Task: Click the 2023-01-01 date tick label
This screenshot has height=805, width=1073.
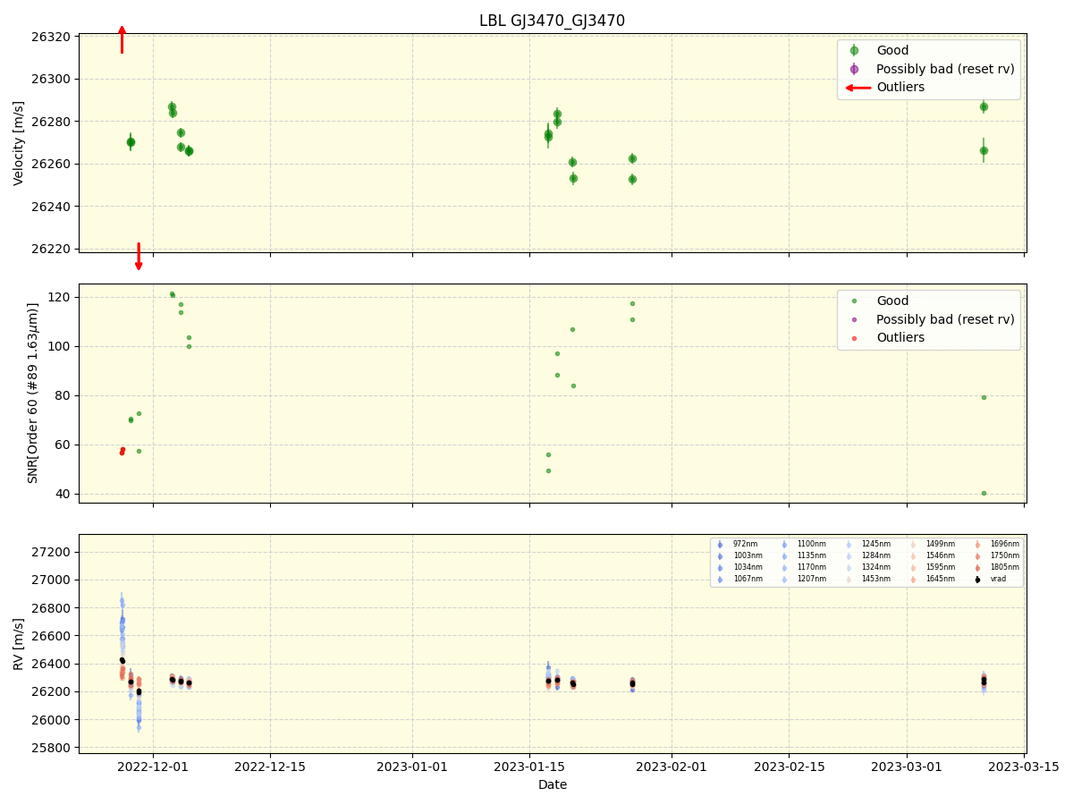Action: click(x=412, y=767)
